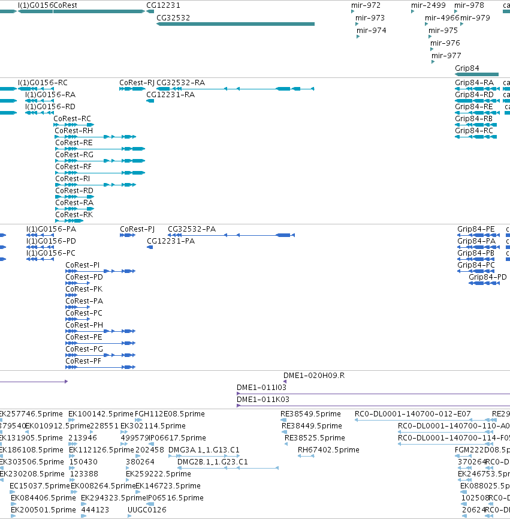Select the mir-974 feature
The width and height of the screenshot is (510, 519).
coord(358,37)
